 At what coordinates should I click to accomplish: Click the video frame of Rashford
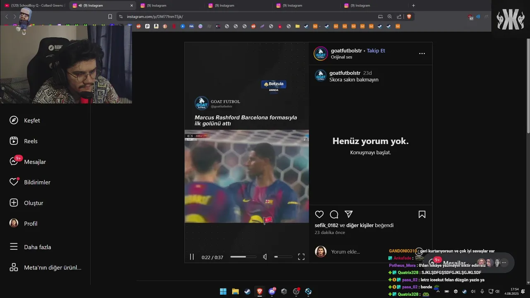pos(246,176)
